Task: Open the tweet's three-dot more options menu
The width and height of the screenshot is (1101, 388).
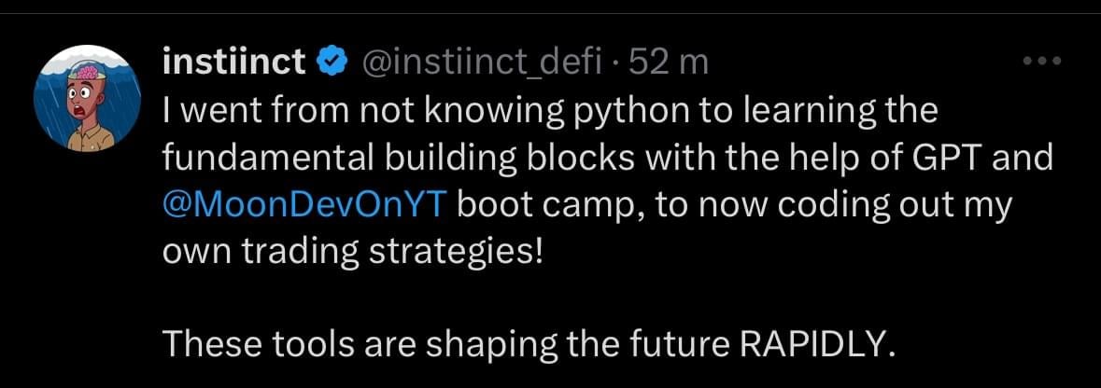Action: pos(1042,62)
